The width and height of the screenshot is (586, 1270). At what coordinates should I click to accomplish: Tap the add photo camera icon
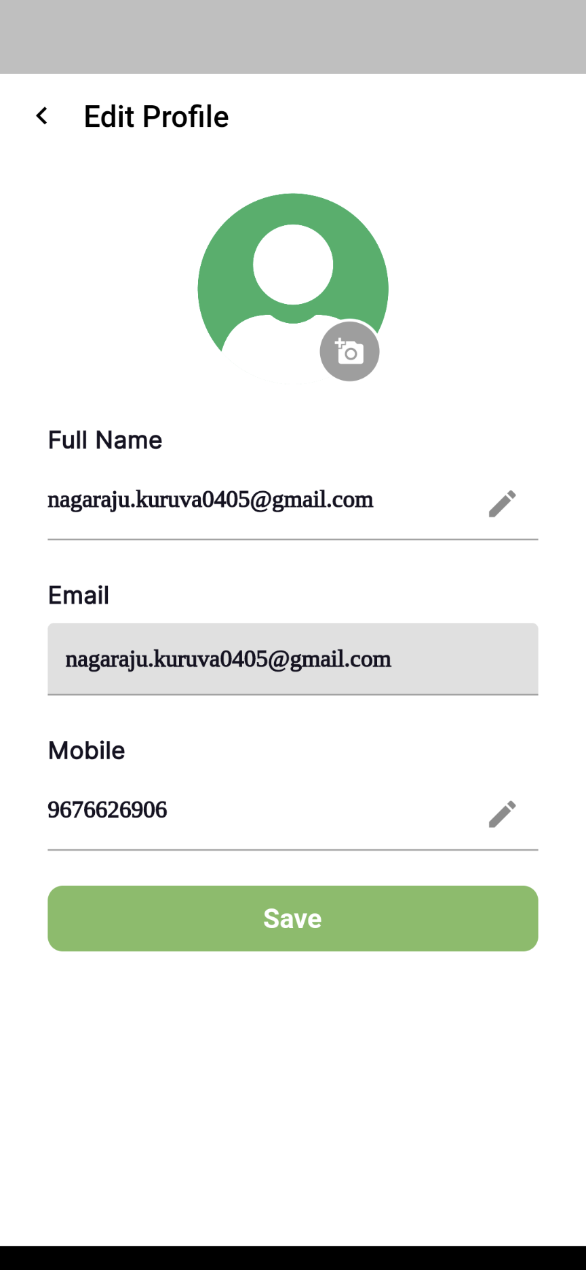pyautogui.click(x=349, y=351)
